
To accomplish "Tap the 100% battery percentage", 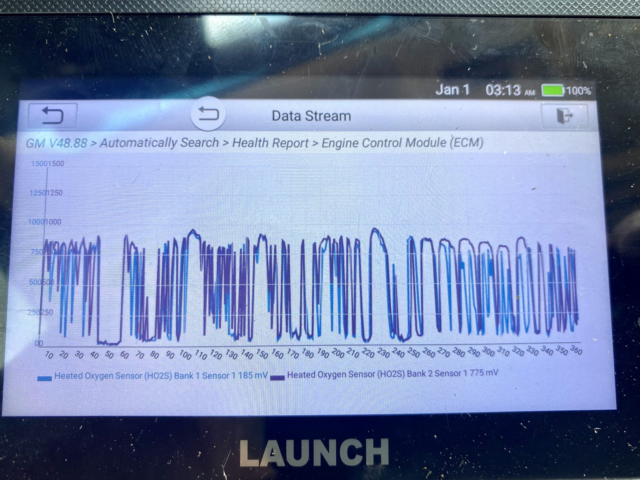I will click(x=578, y=91).
